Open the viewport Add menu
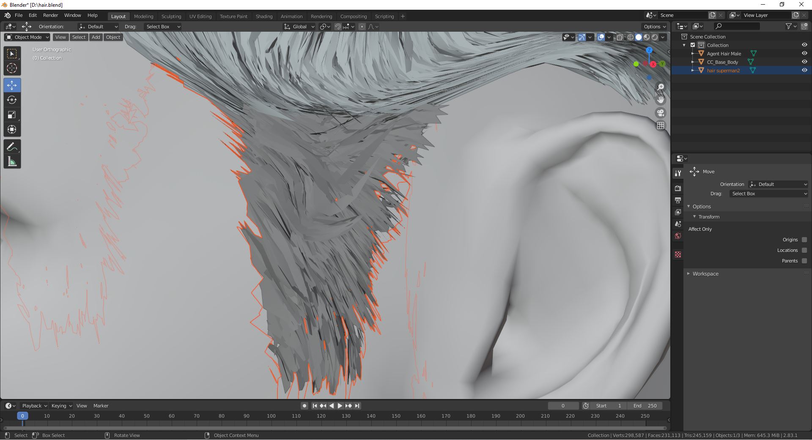 (96, 37)
